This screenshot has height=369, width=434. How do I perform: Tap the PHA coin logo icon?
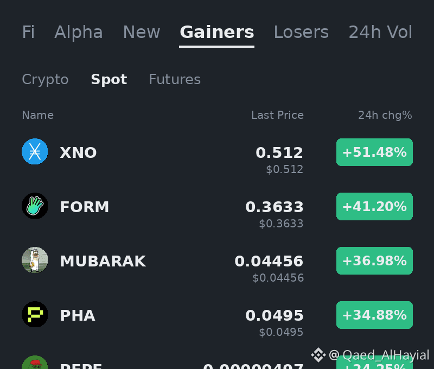(x=35, y=314)
